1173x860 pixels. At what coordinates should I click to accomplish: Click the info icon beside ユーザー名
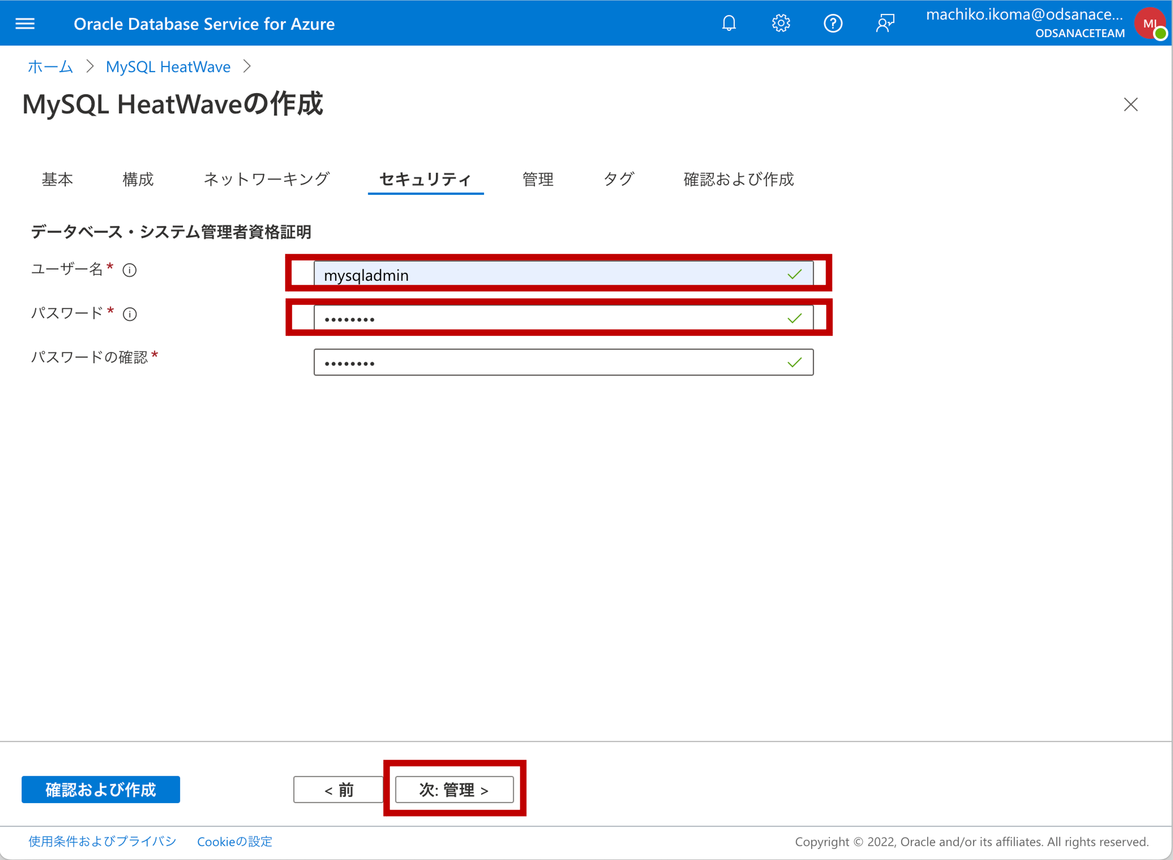129,270
